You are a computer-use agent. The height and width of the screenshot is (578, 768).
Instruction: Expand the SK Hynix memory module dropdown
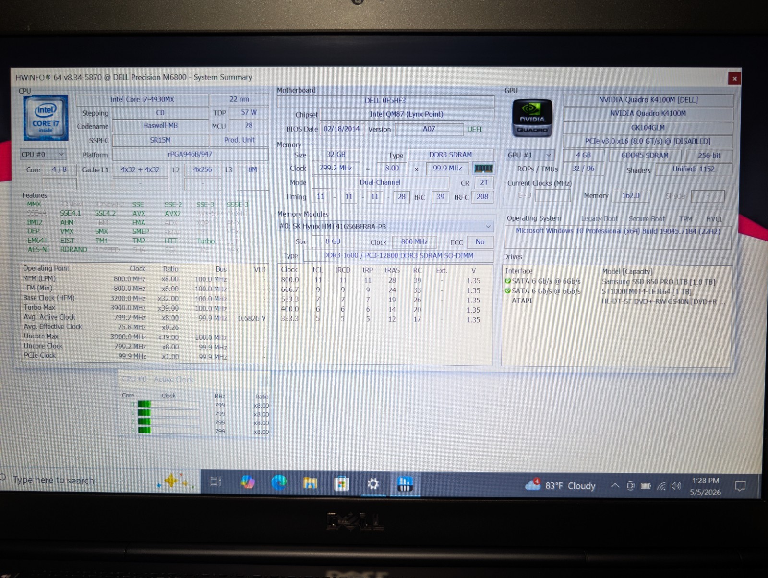[385, 227]
